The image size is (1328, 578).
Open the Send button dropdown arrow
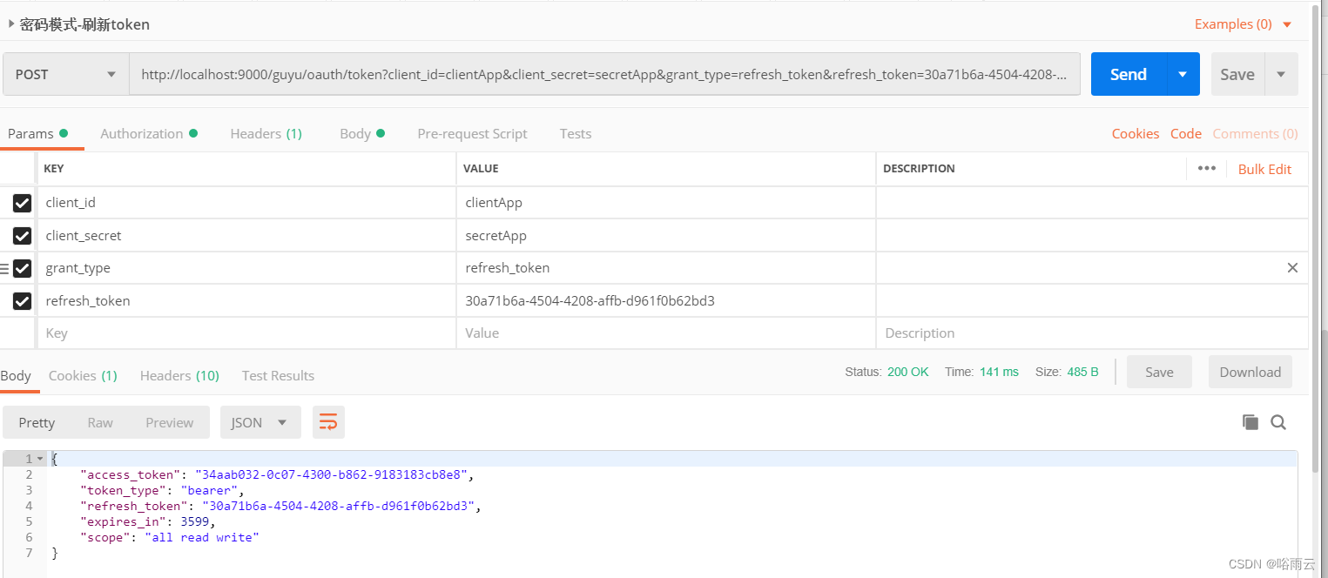1183,74
